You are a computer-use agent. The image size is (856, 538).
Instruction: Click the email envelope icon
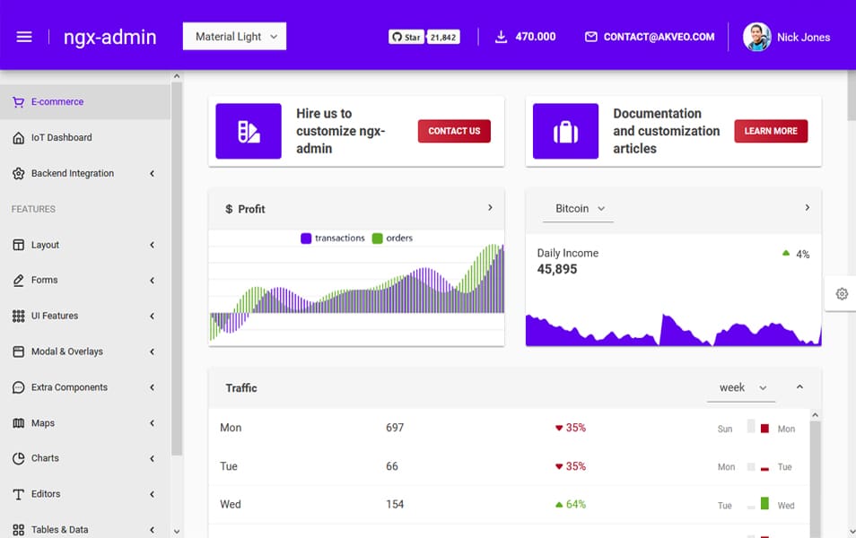tap(590, 37)
